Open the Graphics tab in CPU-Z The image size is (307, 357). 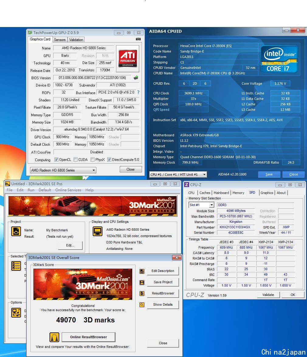pyautogui.click(x=267, y=192)
